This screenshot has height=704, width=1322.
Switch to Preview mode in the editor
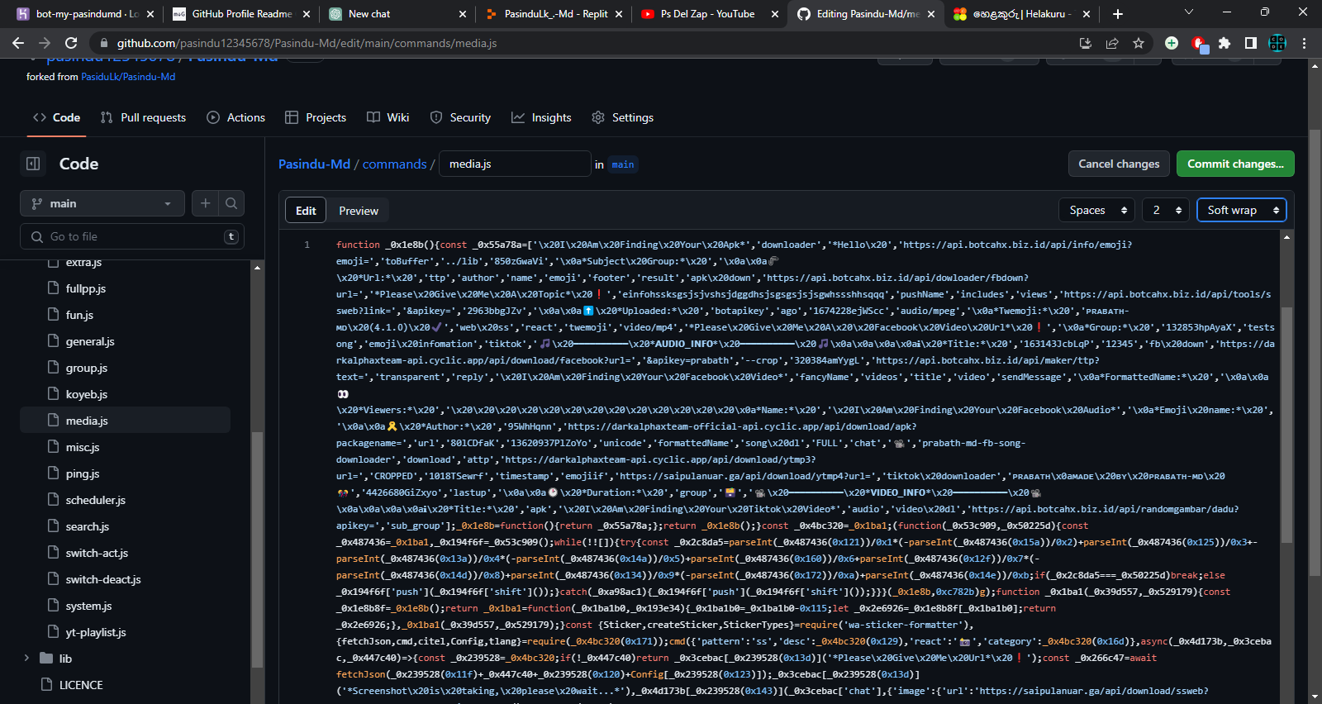[358, 211]
